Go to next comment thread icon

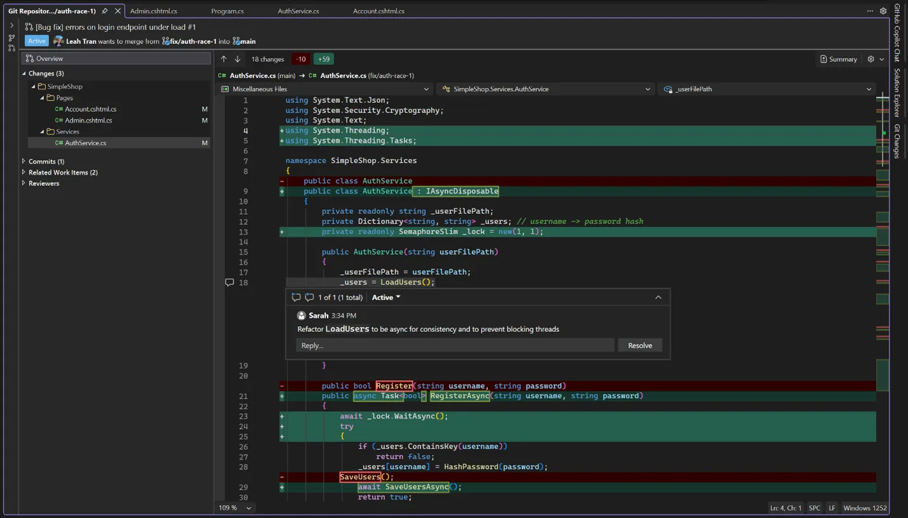point(309,297)
